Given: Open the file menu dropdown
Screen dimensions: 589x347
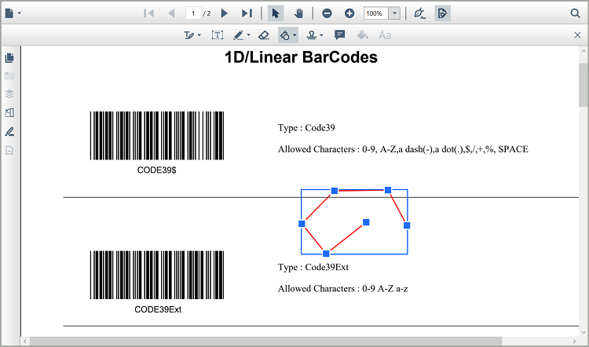Looking at the screenshot, I should [x=13, y=13].
